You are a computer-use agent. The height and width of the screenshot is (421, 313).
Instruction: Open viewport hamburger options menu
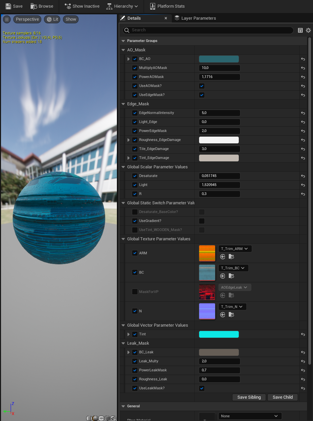coord(7,19)
